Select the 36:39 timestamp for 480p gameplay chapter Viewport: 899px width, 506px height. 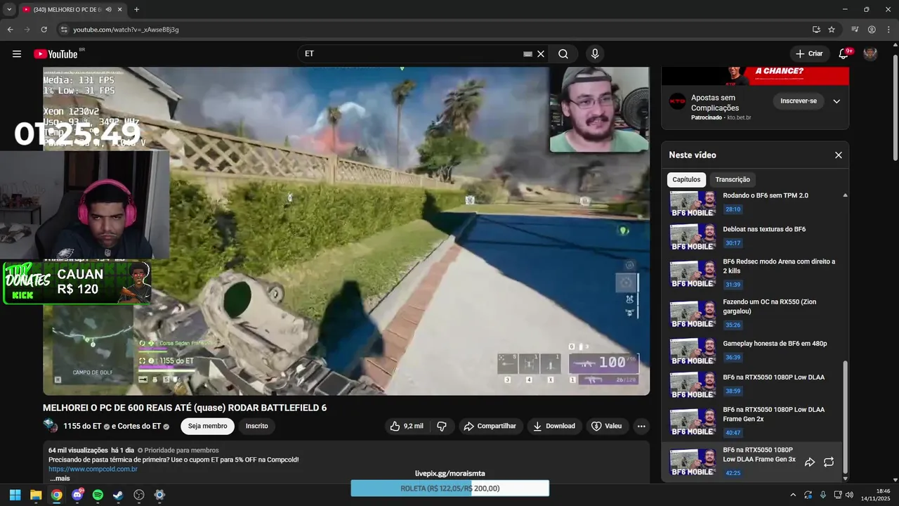click(733, 357)
